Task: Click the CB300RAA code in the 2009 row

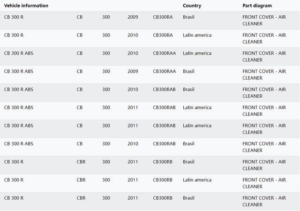Action: [164, 71]
